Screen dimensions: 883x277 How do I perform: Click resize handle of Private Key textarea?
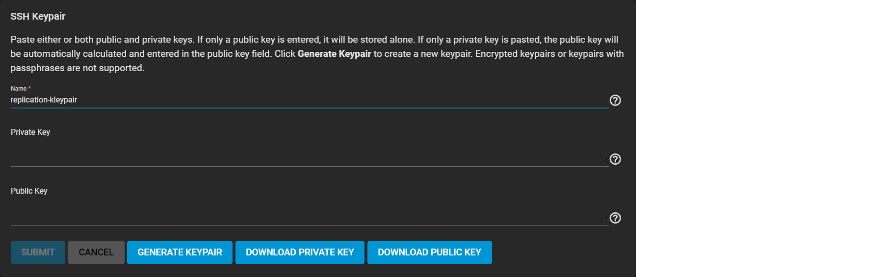click(606, 161)
